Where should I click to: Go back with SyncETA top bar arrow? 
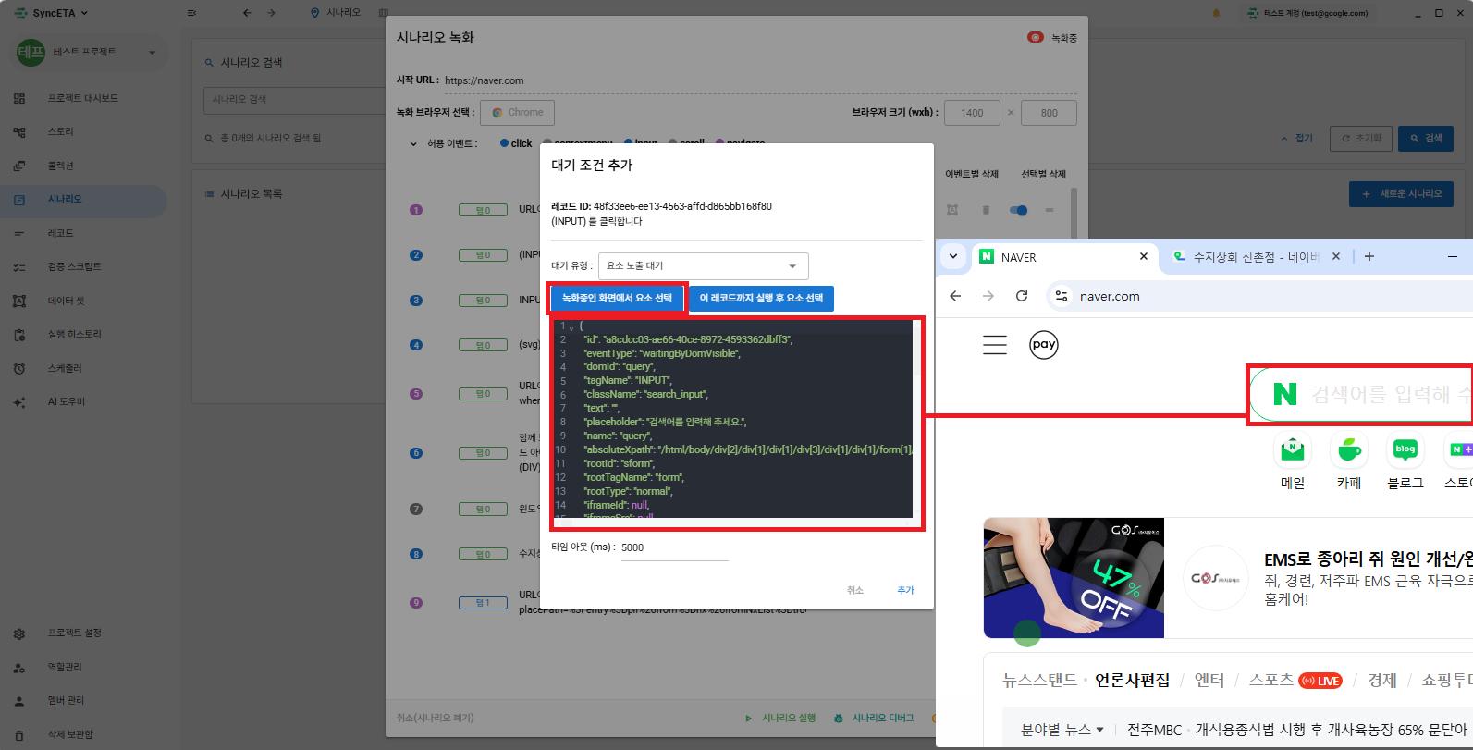[247, 13]
